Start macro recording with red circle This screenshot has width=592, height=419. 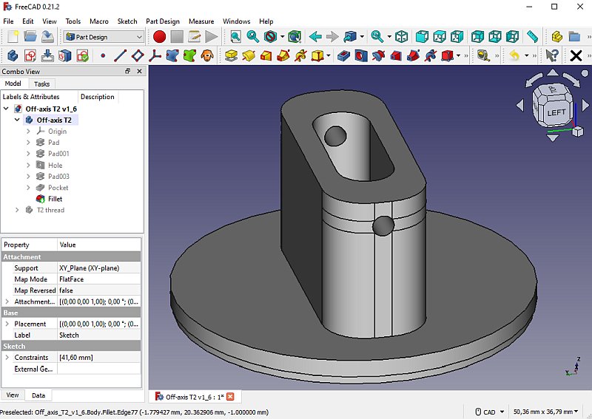pos(159,37)
